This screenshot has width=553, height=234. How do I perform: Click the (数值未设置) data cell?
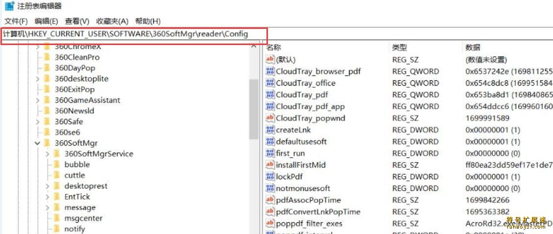point(486,60)
